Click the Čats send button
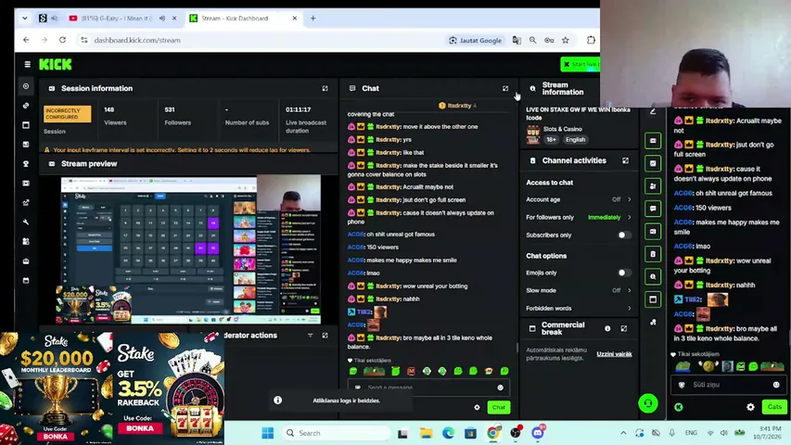Screen dimensions: 791x445 pos(774,407)
